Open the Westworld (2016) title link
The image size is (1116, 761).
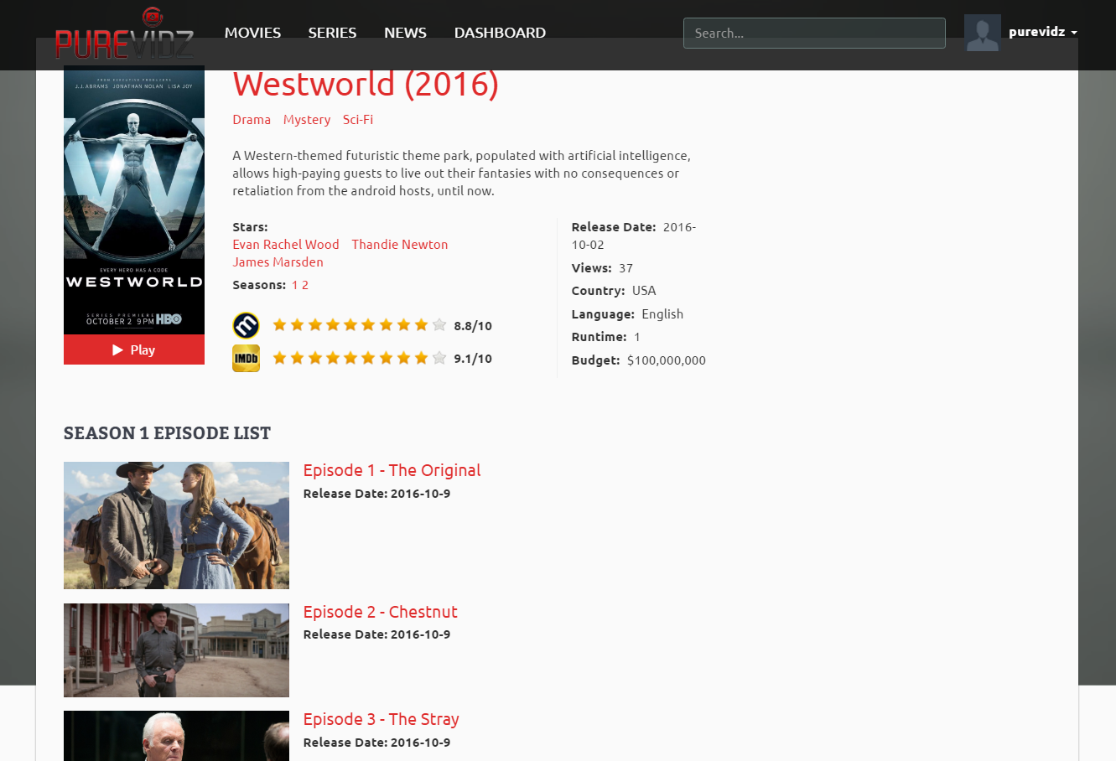(366, 84)
